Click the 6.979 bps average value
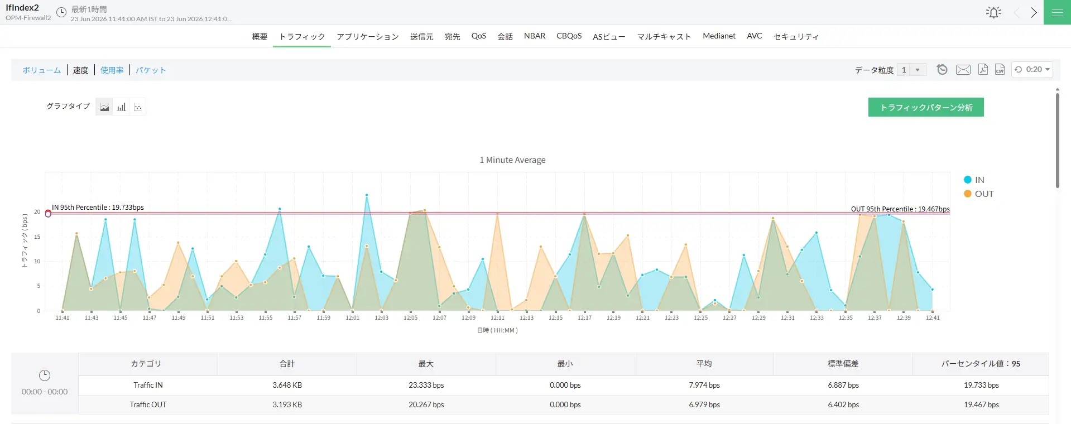The height and width of the screenshot is (424, 1071). [704, 405]
